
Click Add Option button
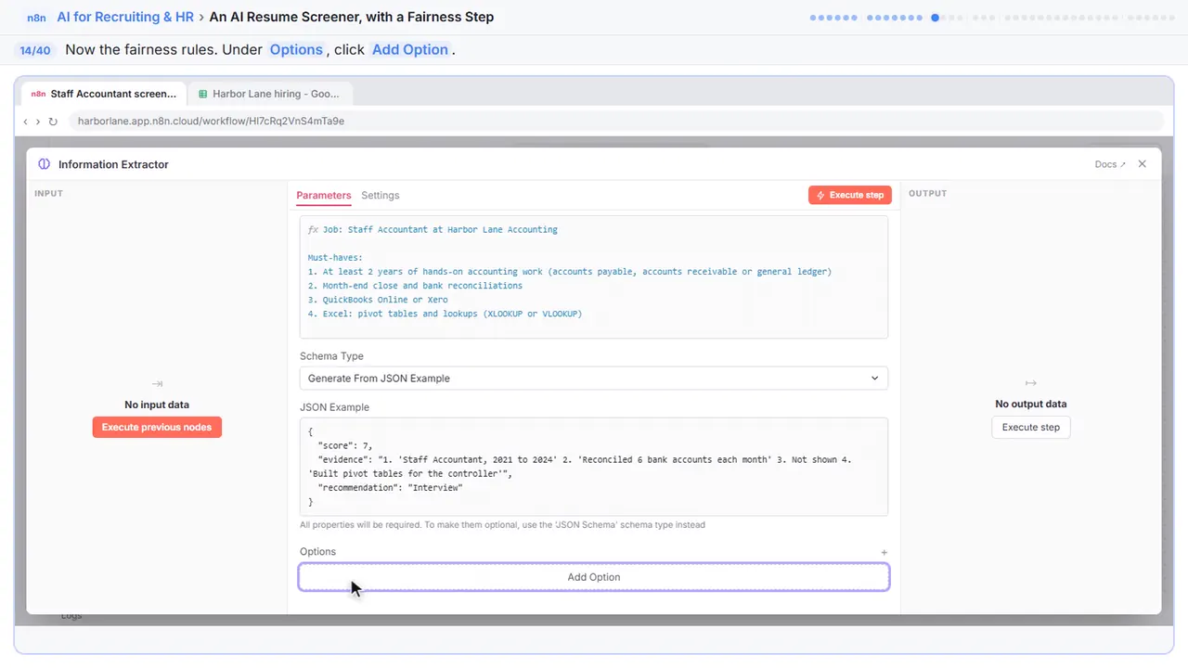pyautogui.click(x=594, y=577)
